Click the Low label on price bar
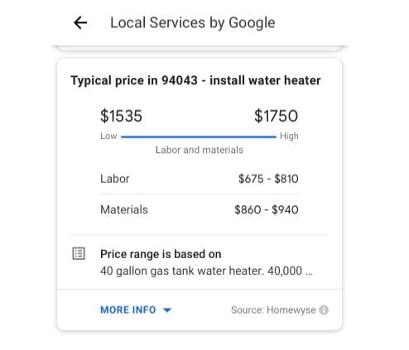The height and width of the screenshot is (350, 409). pyautogui.click(x=108, y=136)
